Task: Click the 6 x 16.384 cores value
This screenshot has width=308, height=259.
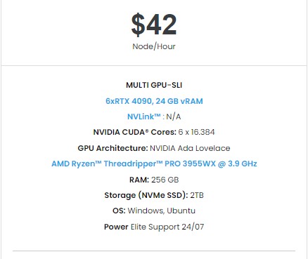Action: coord(196,132)
